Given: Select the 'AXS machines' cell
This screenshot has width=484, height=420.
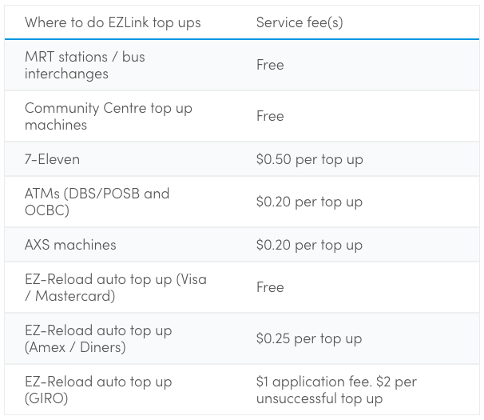Looking at the screenshot, I should click(70, 245).
